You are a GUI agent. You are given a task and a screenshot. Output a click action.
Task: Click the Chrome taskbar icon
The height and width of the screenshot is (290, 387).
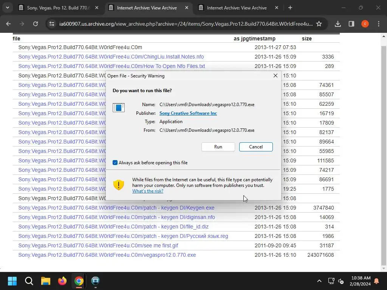pos(79,281)
